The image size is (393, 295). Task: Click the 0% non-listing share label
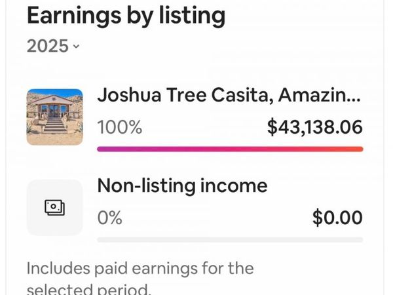tap(109, 218)
